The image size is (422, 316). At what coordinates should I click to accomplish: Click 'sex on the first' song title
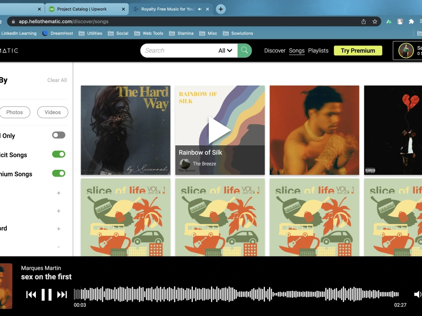[x=46, y=277]
